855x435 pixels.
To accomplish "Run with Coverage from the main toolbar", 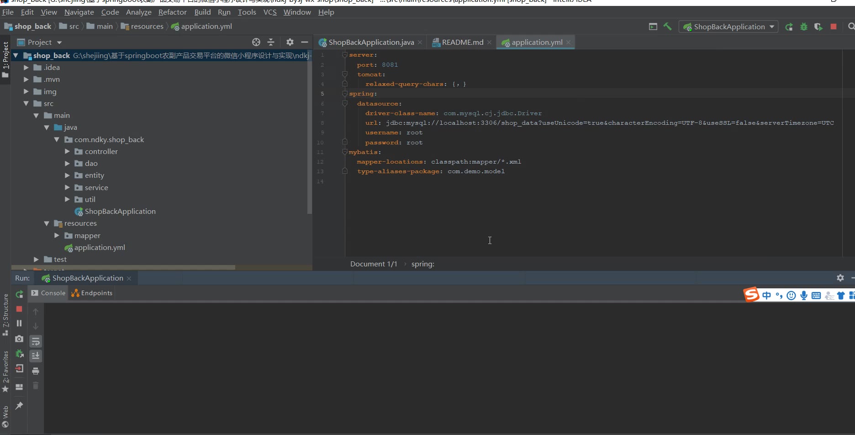I will tap(818, 27).
